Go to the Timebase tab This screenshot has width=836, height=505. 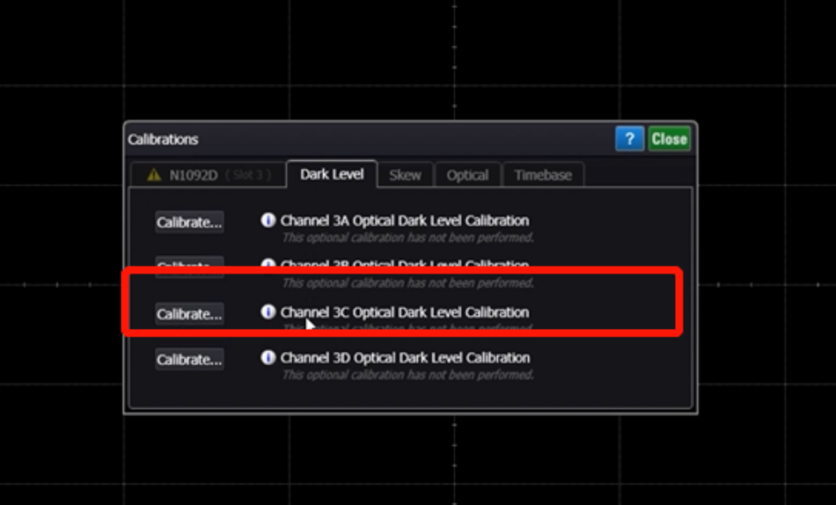click(x=543, y=175)
